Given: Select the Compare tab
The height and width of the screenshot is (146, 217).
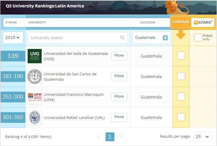Looking at the screenshot, I should [181, 22].
